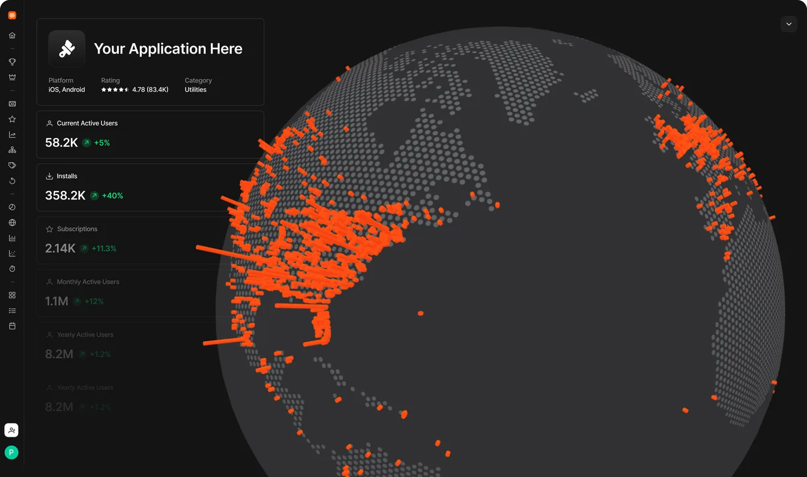Click the 358.2K installs value

click(x=65, y=196)
